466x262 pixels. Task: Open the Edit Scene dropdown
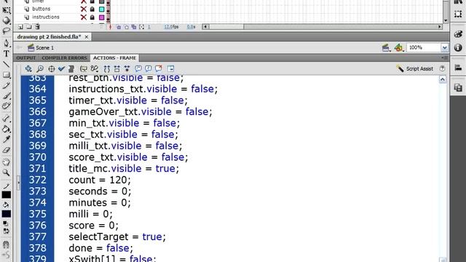[x=386, y=47]
